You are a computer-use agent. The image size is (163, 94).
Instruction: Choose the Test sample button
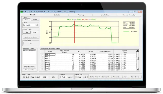point(63,77)
